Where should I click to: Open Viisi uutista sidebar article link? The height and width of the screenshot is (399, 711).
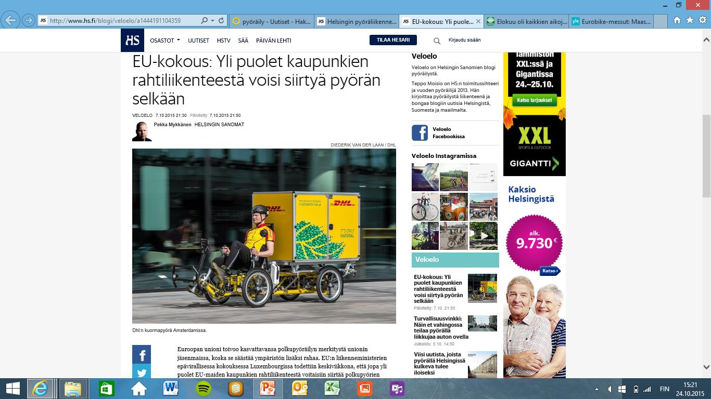click(x=440, y=363)
